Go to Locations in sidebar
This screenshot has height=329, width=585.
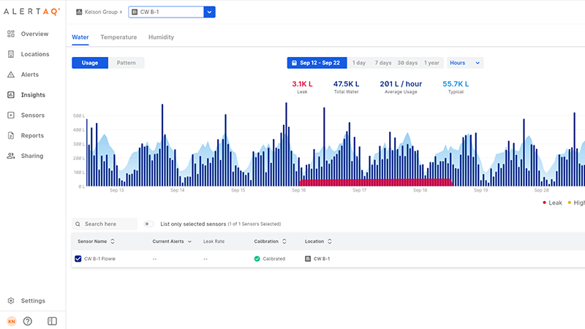28,54
